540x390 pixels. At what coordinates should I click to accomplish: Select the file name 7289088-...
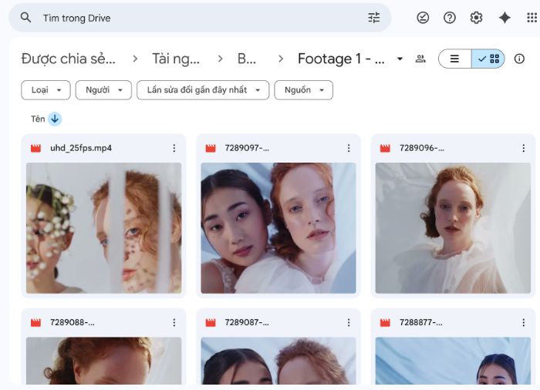[x=73, y=322]
